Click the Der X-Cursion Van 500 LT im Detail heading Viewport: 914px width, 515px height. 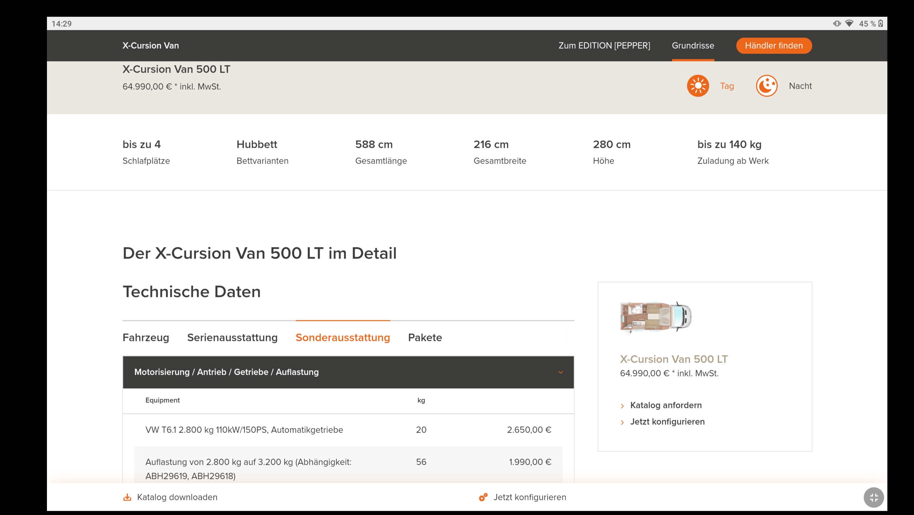259,254
